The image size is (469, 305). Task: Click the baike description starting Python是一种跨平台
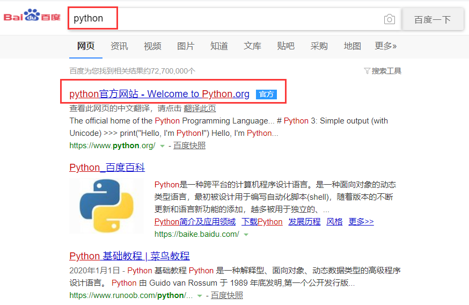coord(275,197)
